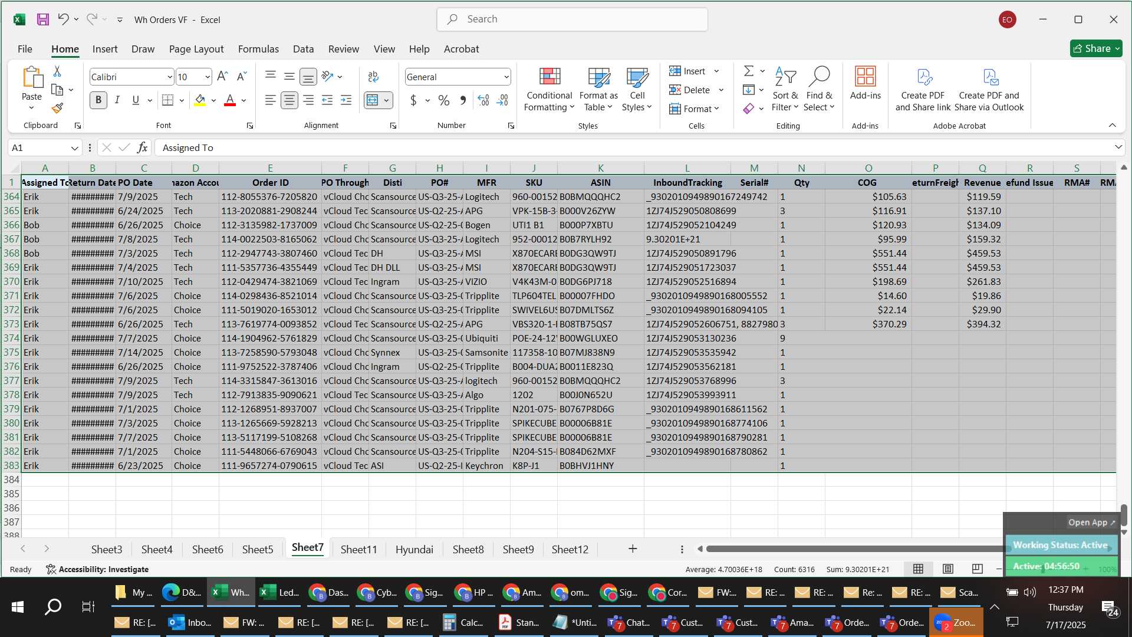
Task: Click the Wrap Text icon
Action: (373, 77)
